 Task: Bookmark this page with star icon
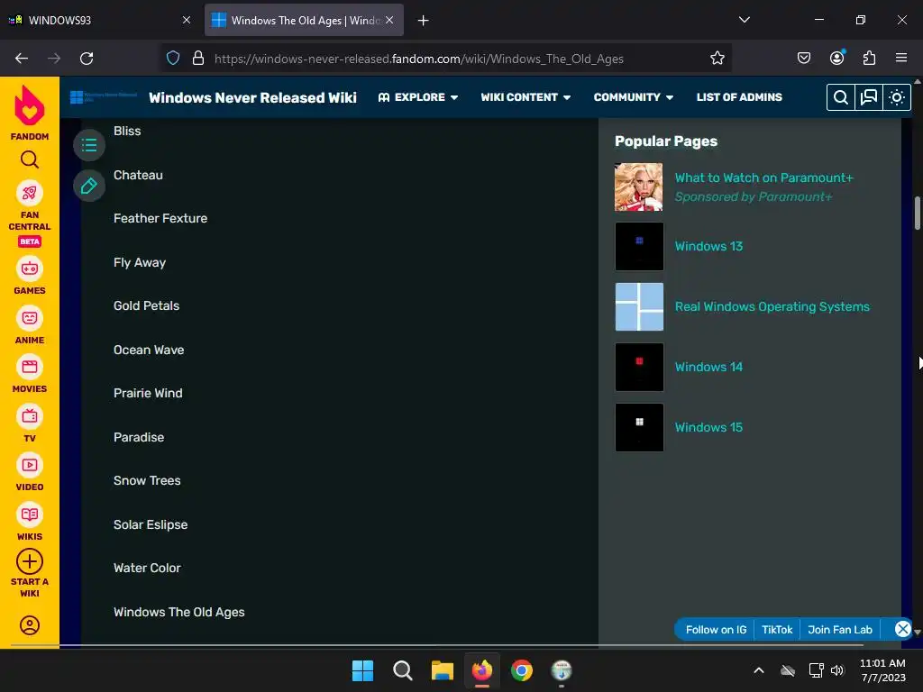pyautogui.click(x=717, y=59)
